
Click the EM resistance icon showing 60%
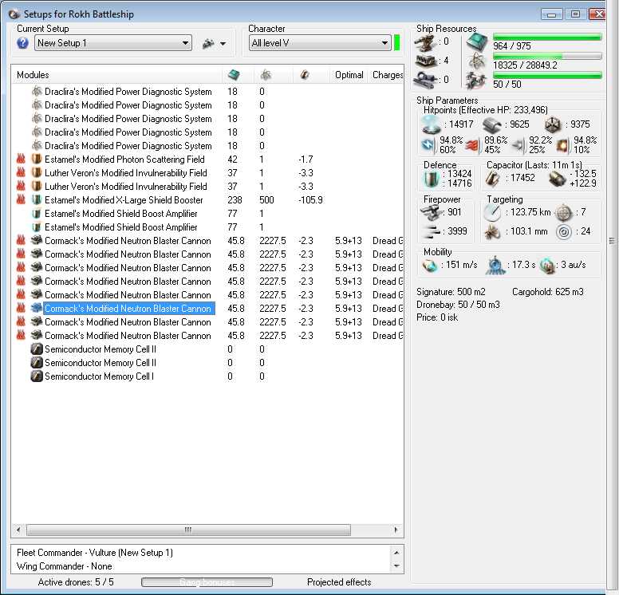pyautogui.click(x=428, y=145)
